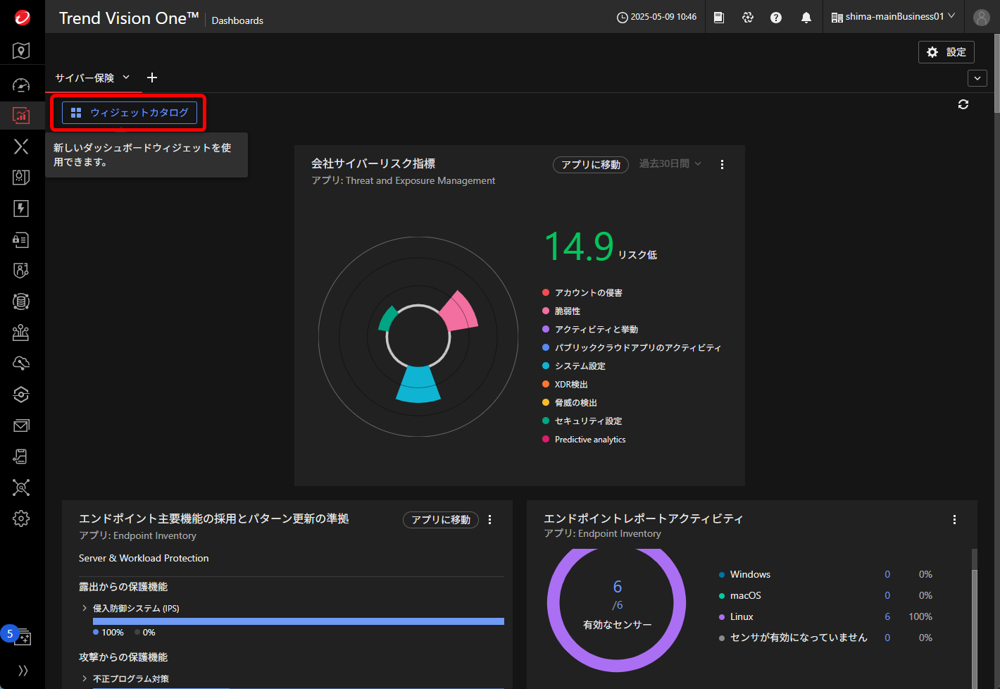Open more options on エンドポイント主要機能 widget

pyautogui.click(x=490, y=519)
